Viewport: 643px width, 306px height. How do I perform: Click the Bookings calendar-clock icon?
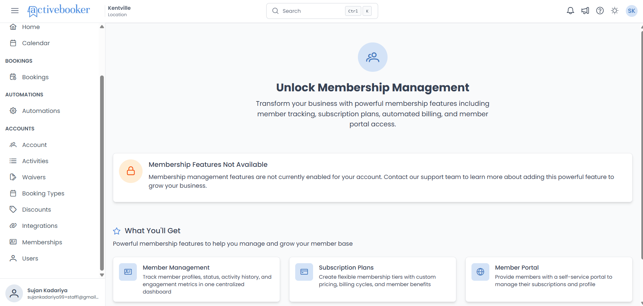(13, 77)
